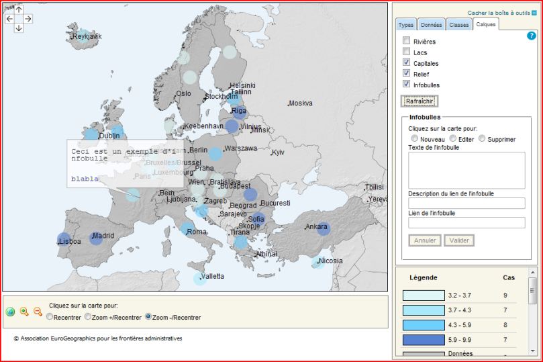Select the Nouveau infobulle radio button
Viewport: 543px width, 362px height.
(x=415, y=138)
